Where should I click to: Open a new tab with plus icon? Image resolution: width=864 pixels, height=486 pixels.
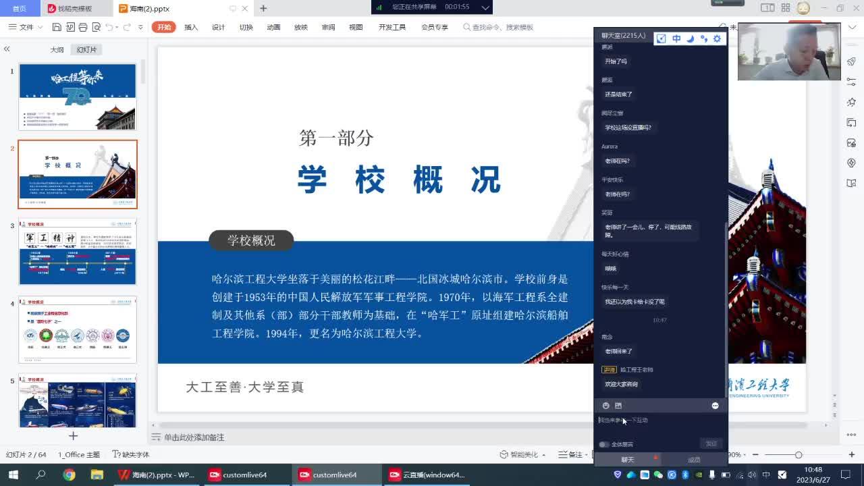263,8
